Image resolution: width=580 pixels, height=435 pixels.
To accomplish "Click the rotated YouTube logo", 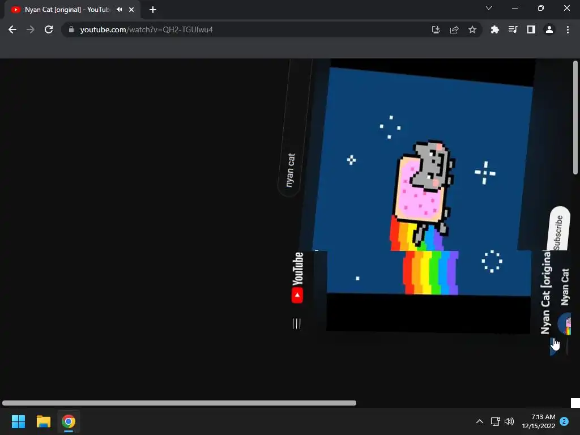I will click(298, 278).
